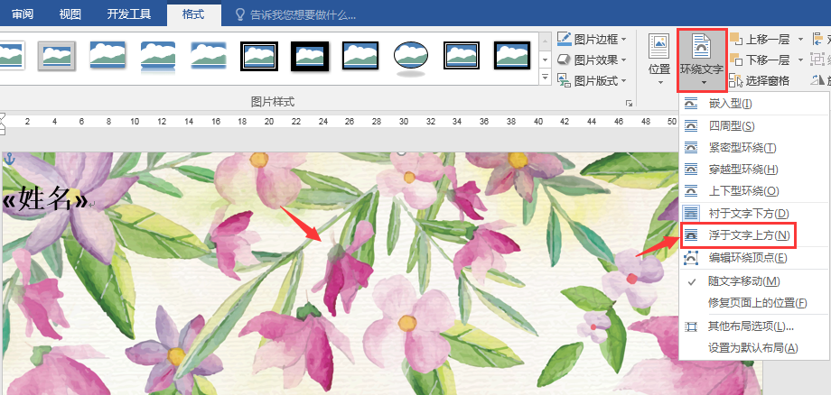Click the 上移一层 bring forward button
This screenshot has width=831, height=395.
pyautogui.click(x=761, y=39)
